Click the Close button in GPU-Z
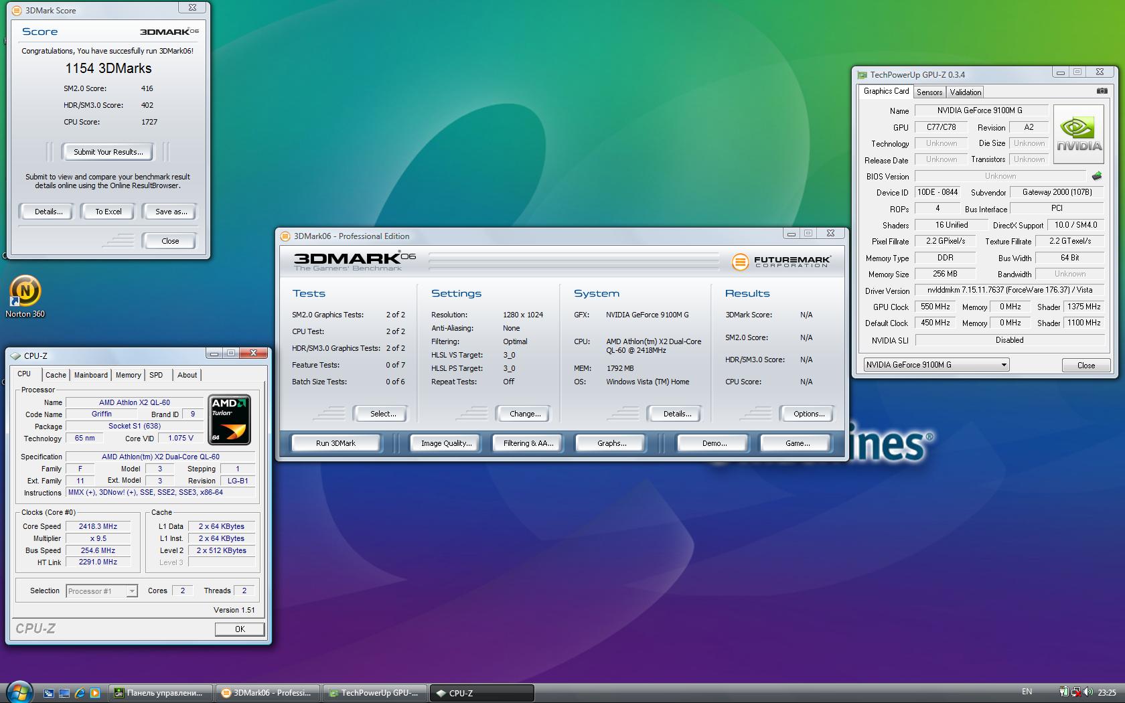The image size is (1125, 703). [x=1085, y=366]
